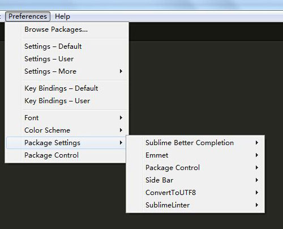Open Side Bar package settings
Image resolution: width=283 pixels, height=229 pixels.
(x=195, y=180)
